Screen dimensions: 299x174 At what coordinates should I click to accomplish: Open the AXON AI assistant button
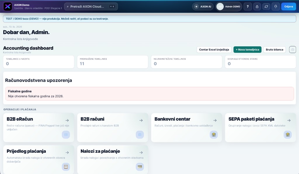click(203, 6)
